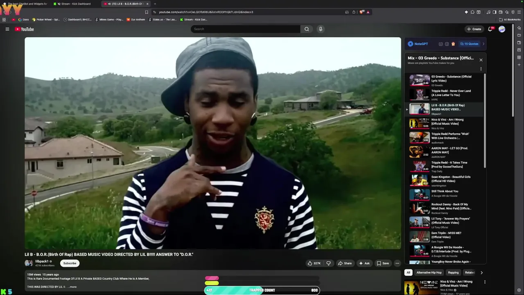The image size is (524, 295).
Task: Open the new tab with plus button
Action: coord(155,4)
